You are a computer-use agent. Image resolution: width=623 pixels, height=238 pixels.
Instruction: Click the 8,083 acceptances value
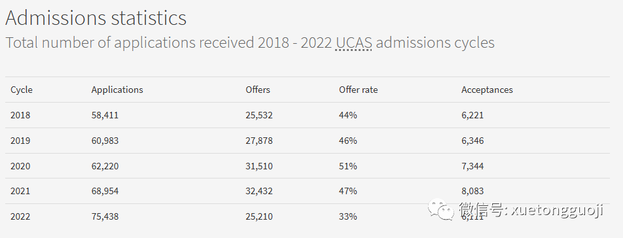pyautogui.click(x=472, y=191)
